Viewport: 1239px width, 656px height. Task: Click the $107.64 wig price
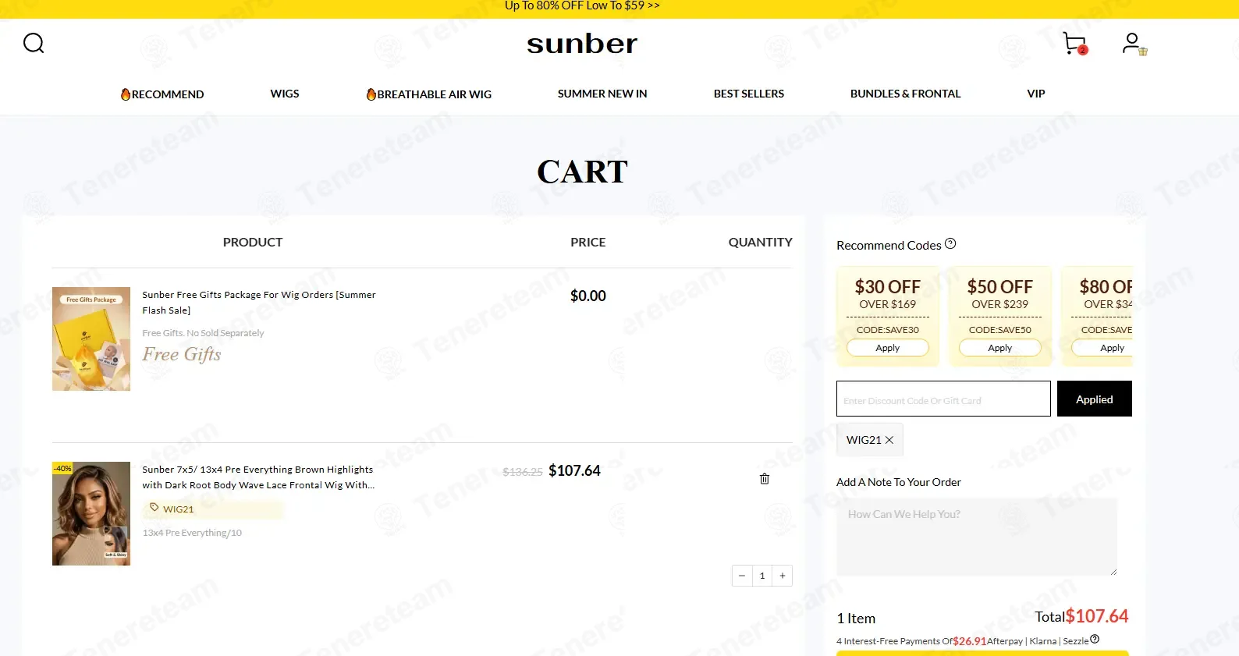[575, 470]
